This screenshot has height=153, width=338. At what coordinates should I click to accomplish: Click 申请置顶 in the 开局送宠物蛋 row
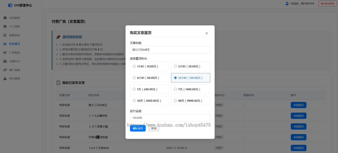[x=299, y=137]
